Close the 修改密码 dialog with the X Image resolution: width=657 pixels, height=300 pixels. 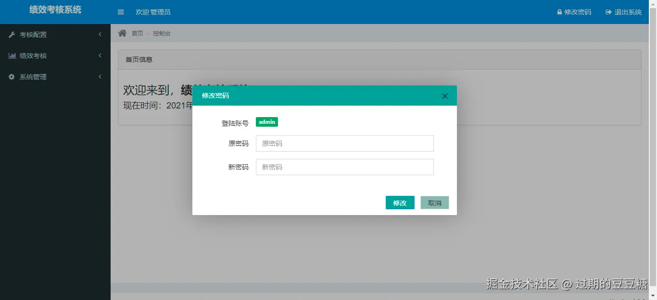[x=444, y=96]
